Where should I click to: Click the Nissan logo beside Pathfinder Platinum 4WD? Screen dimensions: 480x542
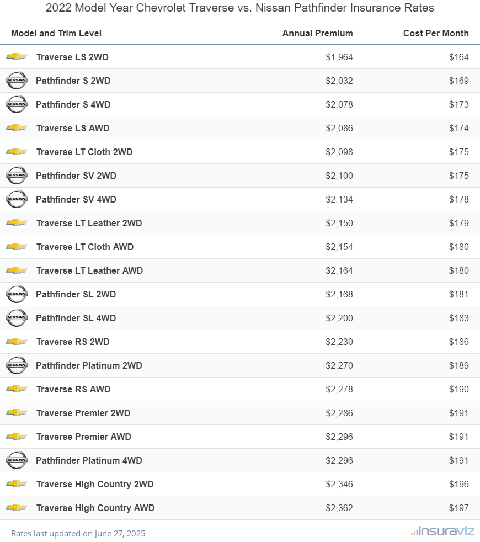coord(17,460)
